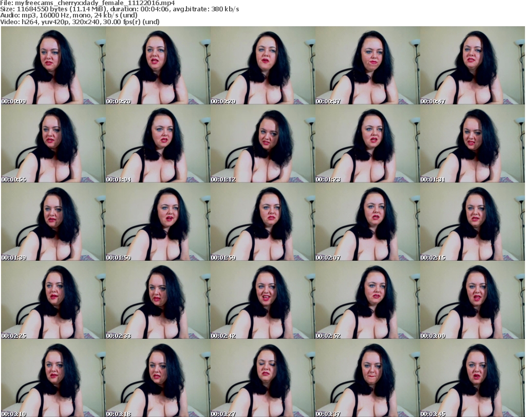The width and height of the screenshot is (526, 417).
Task: Select the thumbnail at 00:02:33
Action: point(158,300)
